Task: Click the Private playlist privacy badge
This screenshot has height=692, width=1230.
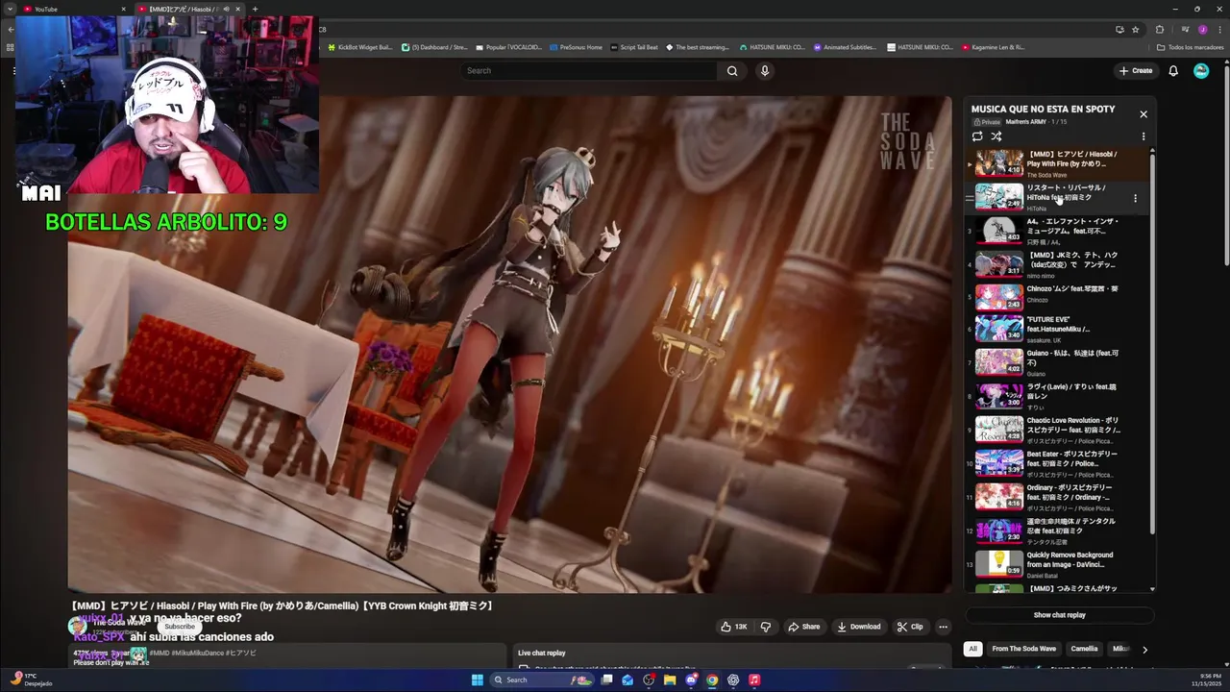Action: click(987, 122)
